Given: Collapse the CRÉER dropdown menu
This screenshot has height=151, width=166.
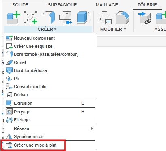Looking at the screenshot, I should 47,29.
